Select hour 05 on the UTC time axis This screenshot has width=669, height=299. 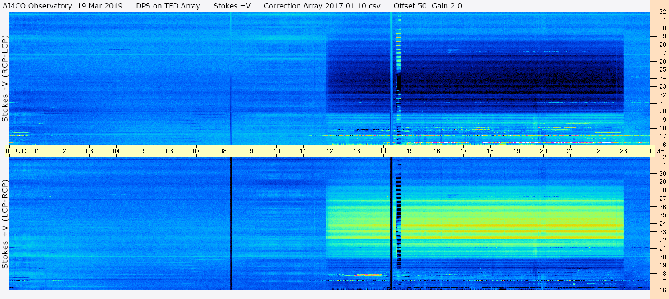143,151
